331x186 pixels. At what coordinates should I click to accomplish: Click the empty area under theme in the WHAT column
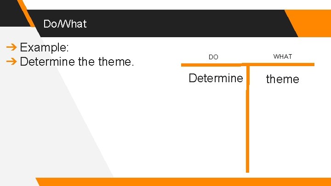pyautogui.click(x=285, y=129)
